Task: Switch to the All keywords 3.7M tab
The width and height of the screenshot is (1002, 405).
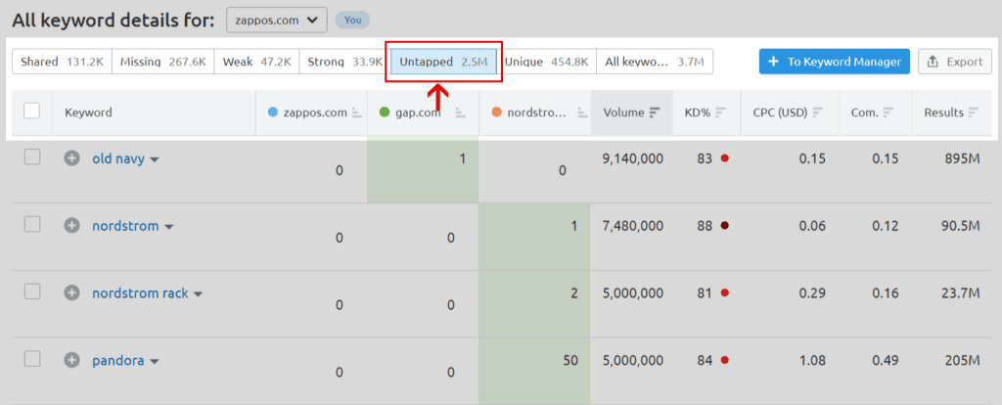Action: pos(655,62)
